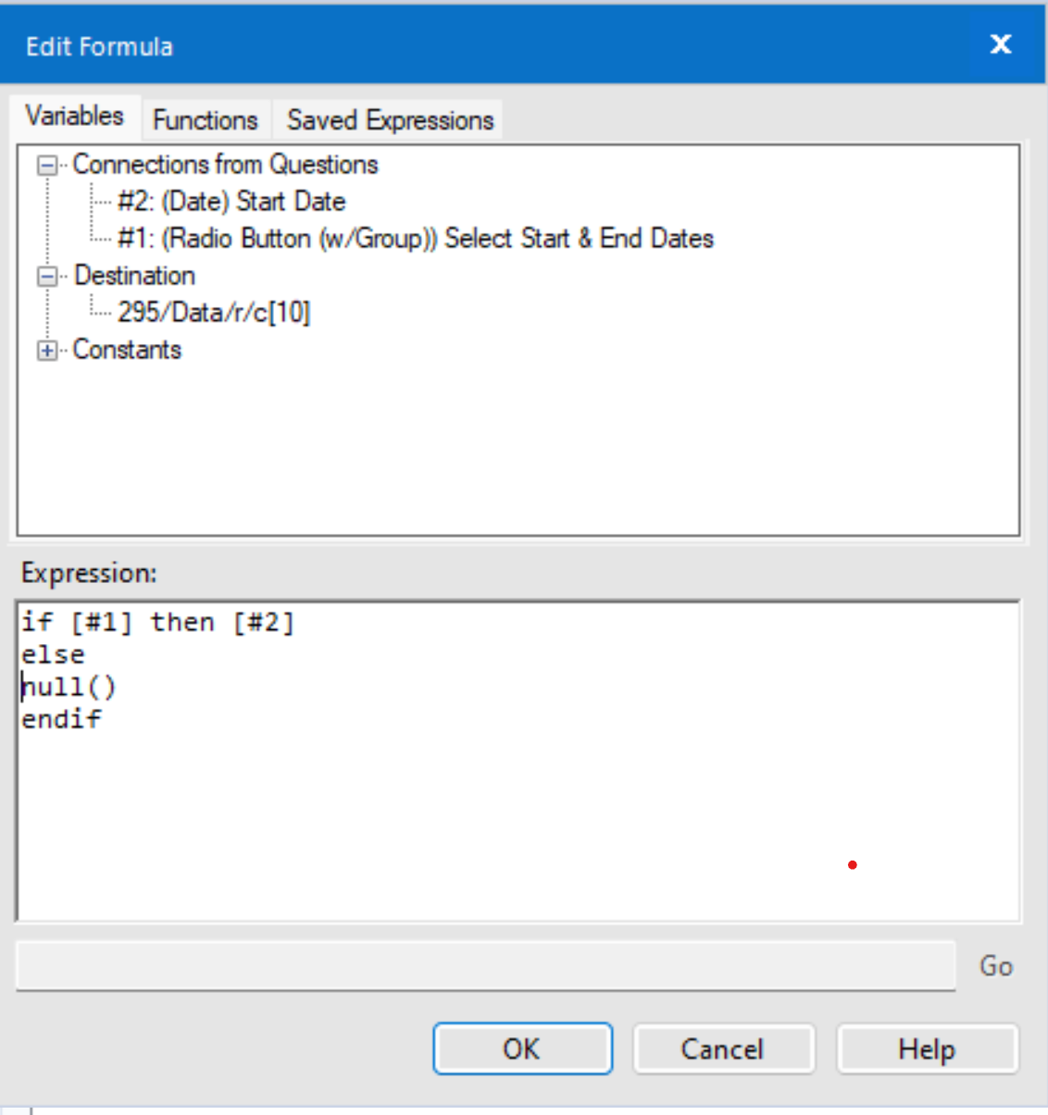Select #1 Radio Button Select Start & End Dates
Image resolution: width=1048 pixels, height=1115 pixels.
click(415, 239)
